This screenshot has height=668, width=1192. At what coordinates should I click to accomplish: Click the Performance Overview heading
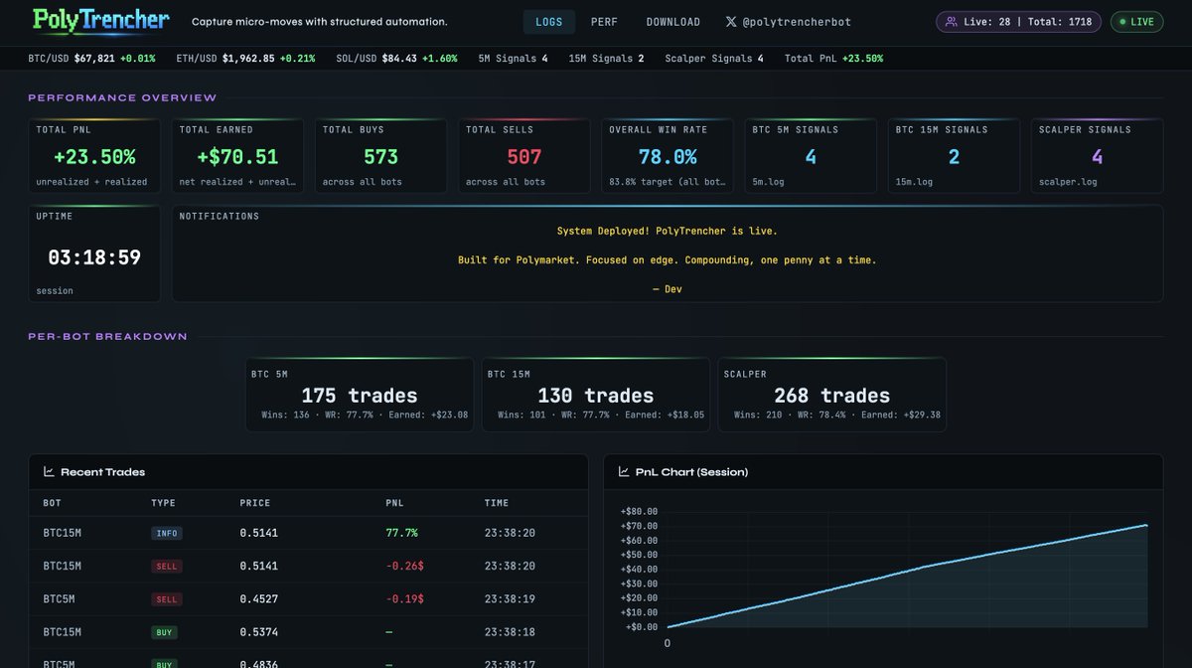coord(122,97)
